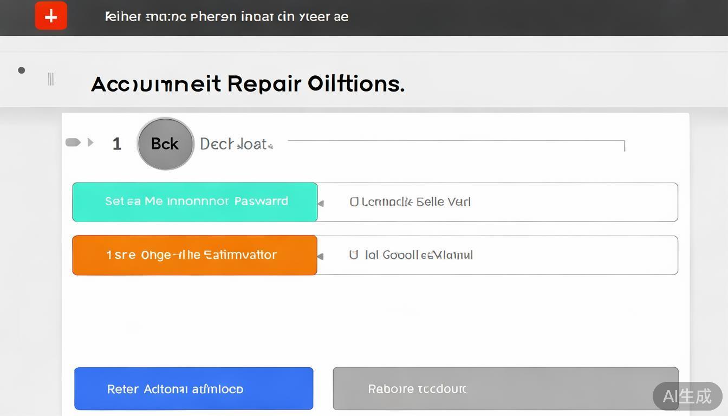
Task: Click the small dot icon left of title
Action: coord(22,70)
